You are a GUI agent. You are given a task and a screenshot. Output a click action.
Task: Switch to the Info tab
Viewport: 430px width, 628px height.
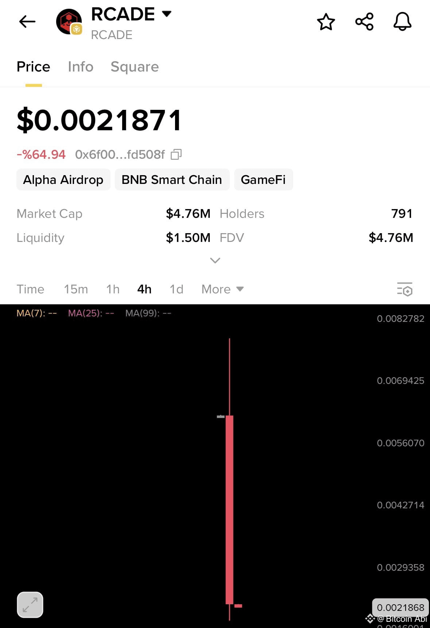click(81, 67)
